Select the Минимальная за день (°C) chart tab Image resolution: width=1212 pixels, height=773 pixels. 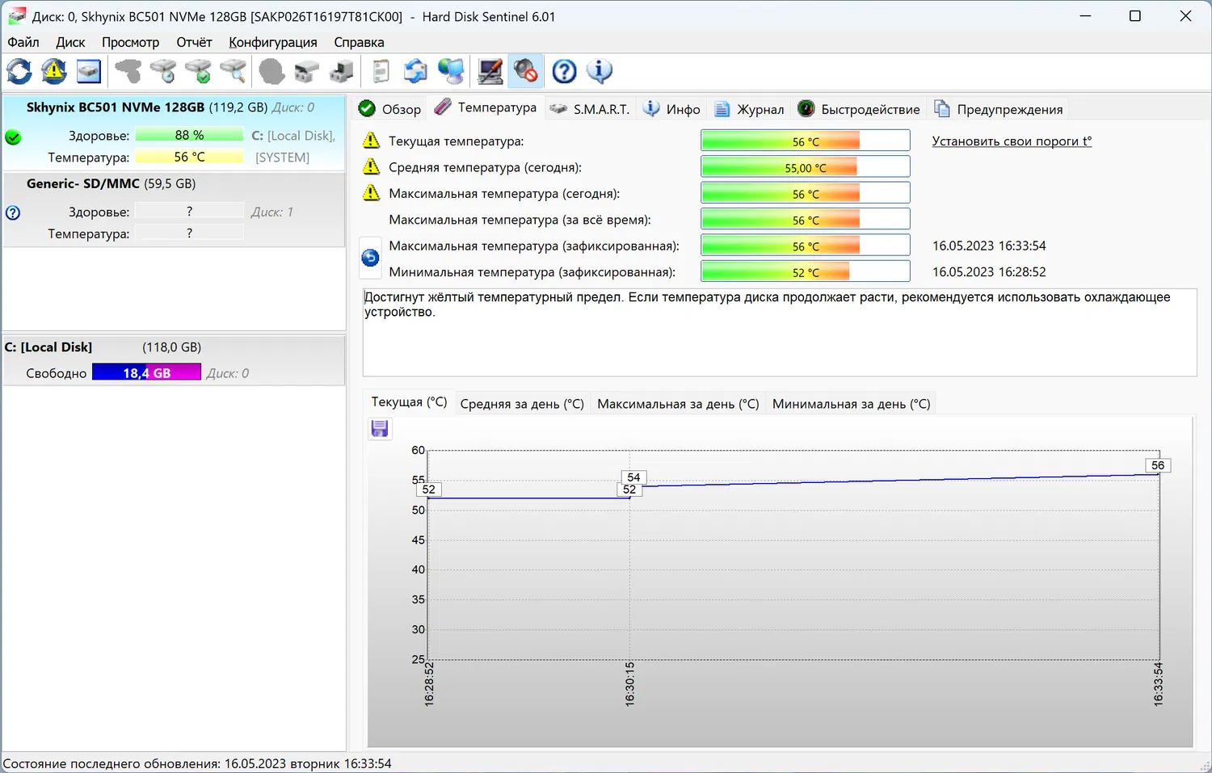click(x=851, y=404)
